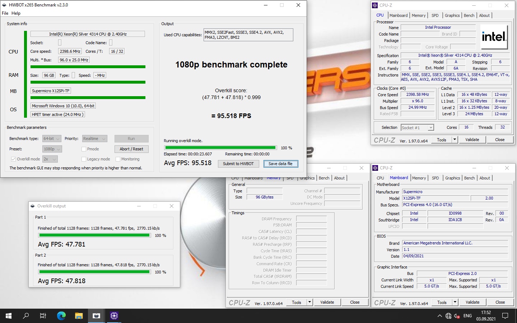This screenshot has height=323, width=517.
Task: Open the Preset 1080p dropdown
Action: (52, 149)
